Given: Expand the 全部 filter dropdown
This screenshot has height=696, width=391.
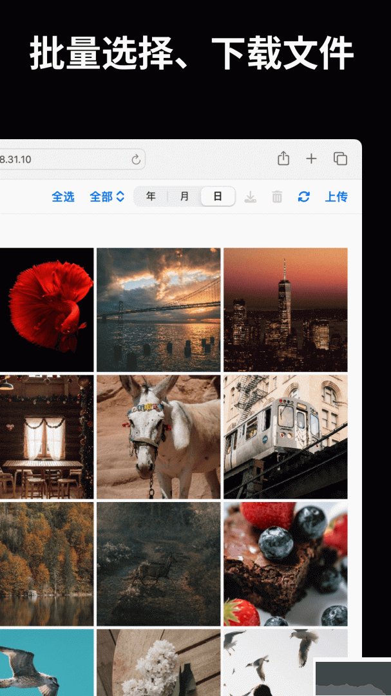Looking at the screenshot, I should coord(107,197).
